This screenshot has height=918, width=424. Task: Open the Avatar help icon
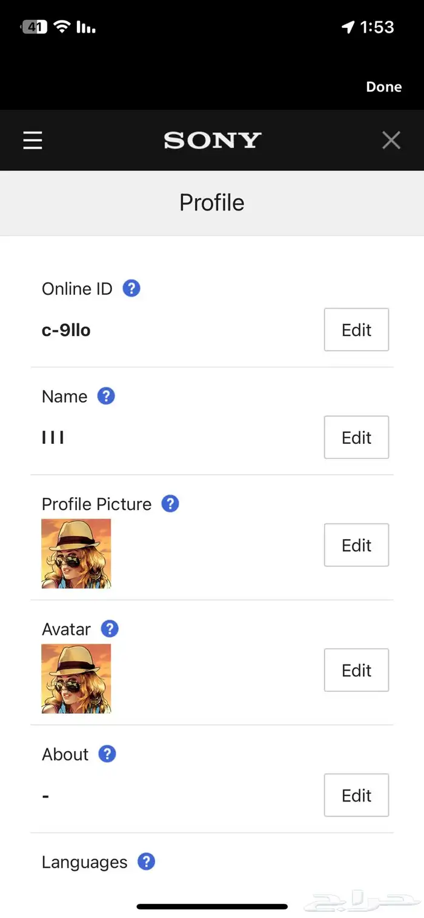click(x=110, y=629)
